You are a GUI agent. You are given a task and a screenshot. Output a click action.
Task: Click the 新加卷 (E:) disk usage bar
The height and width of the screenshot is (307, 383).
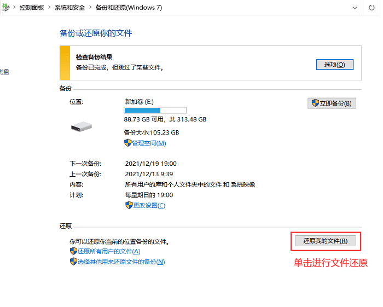[x=155, y=111]
